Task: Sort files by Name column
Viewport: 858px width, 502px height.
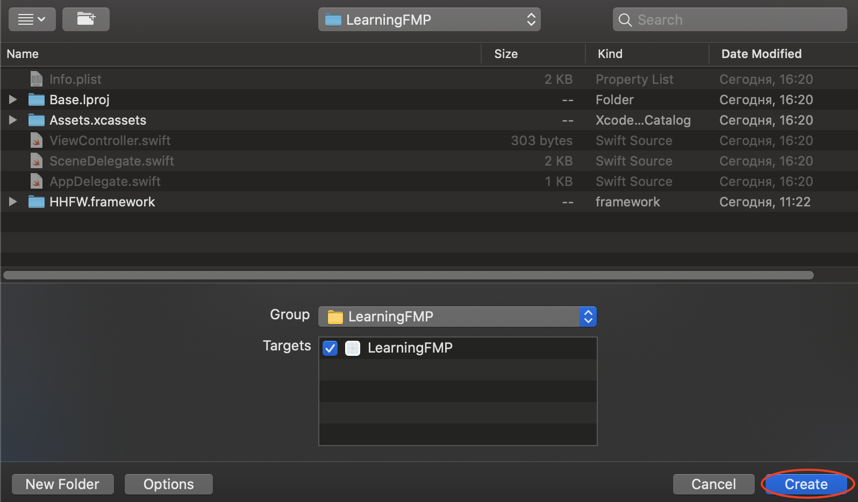Action: 23,54
